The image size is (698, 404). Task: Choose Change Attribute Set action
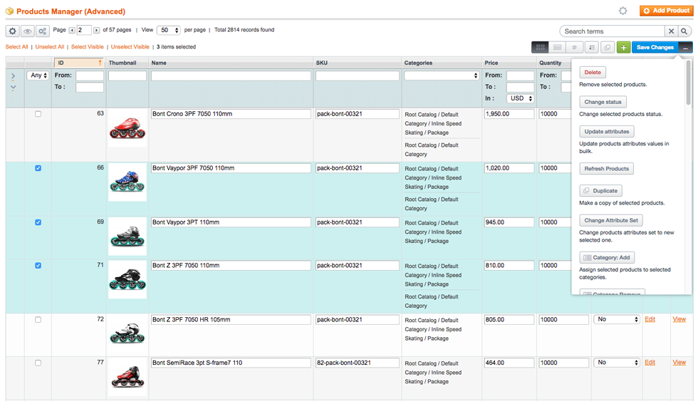click(x=611, y=220)
